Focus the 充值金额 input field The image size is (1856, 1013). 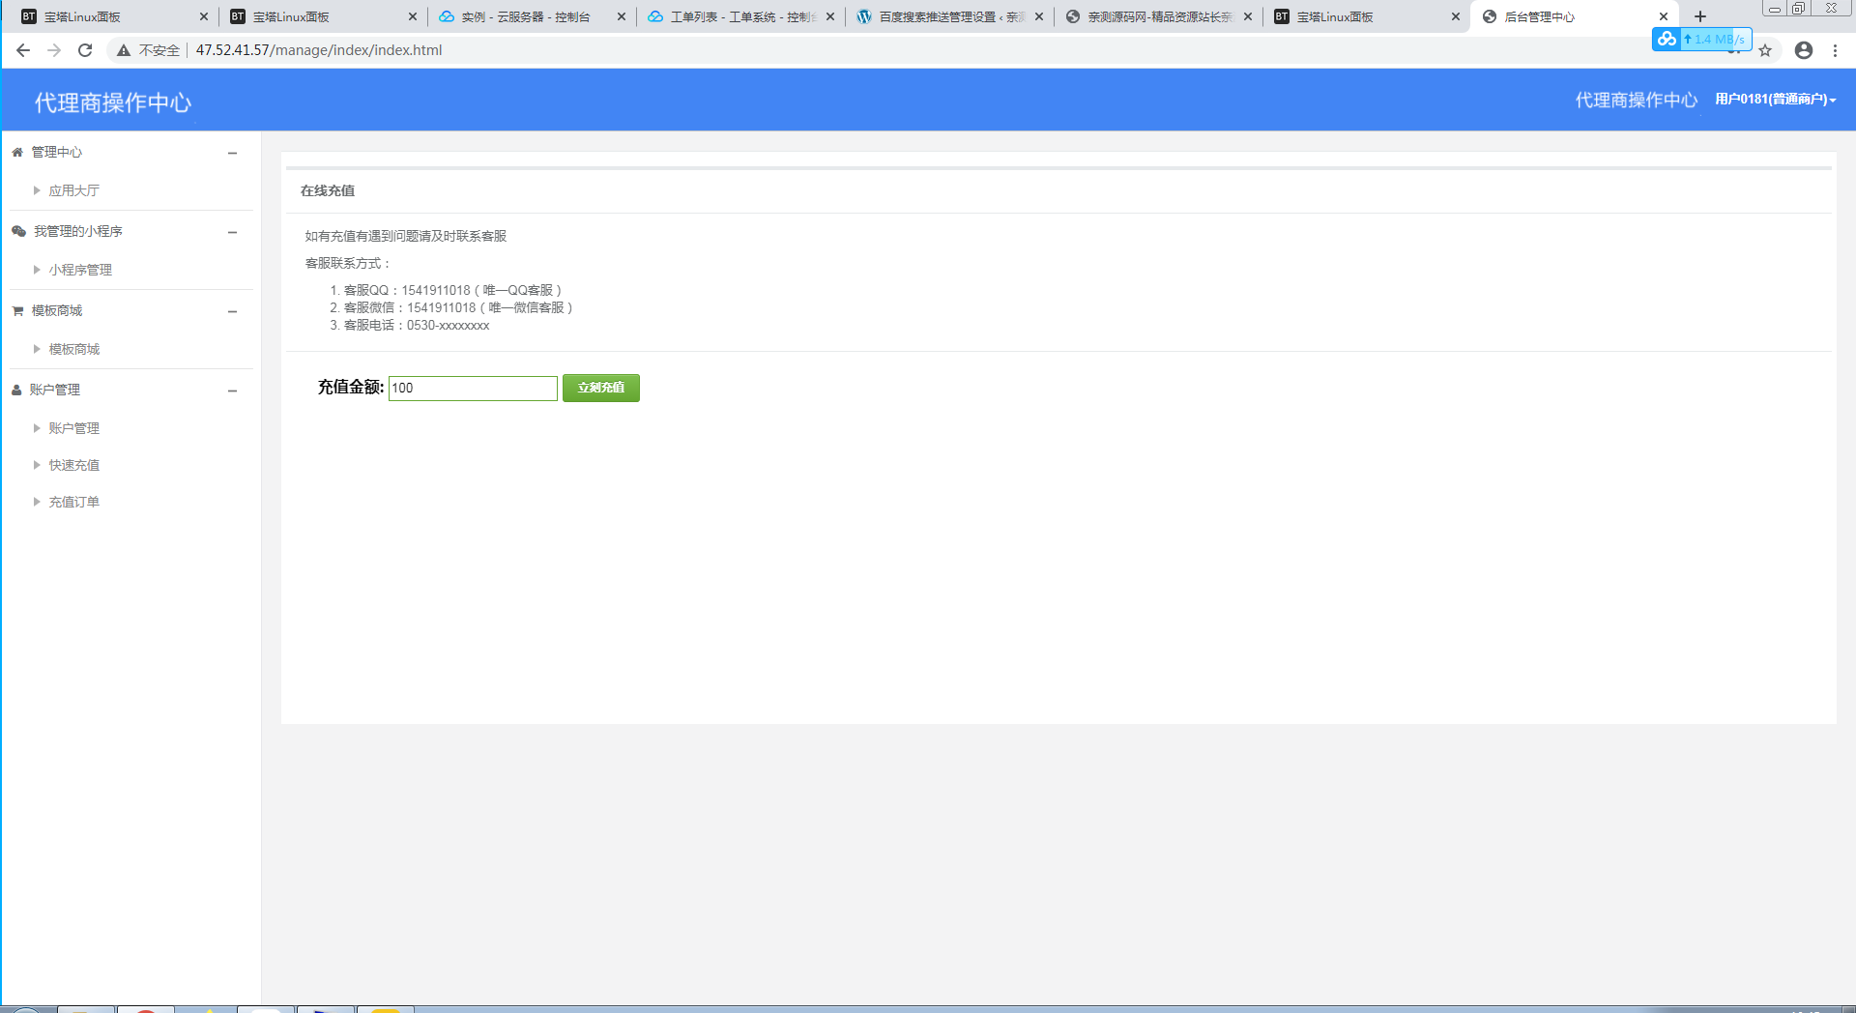[473, 388]
